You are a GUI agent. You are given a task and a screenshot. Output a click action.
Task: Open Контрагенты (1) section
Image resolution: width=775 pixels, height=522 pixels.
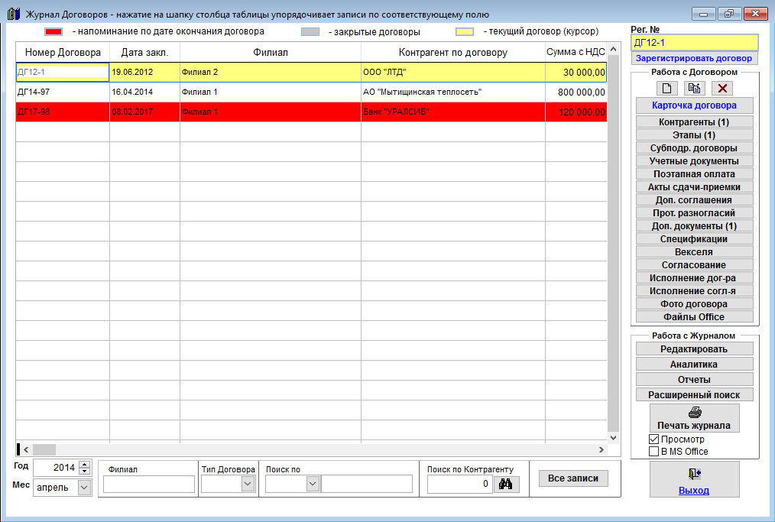pos(695,122)
